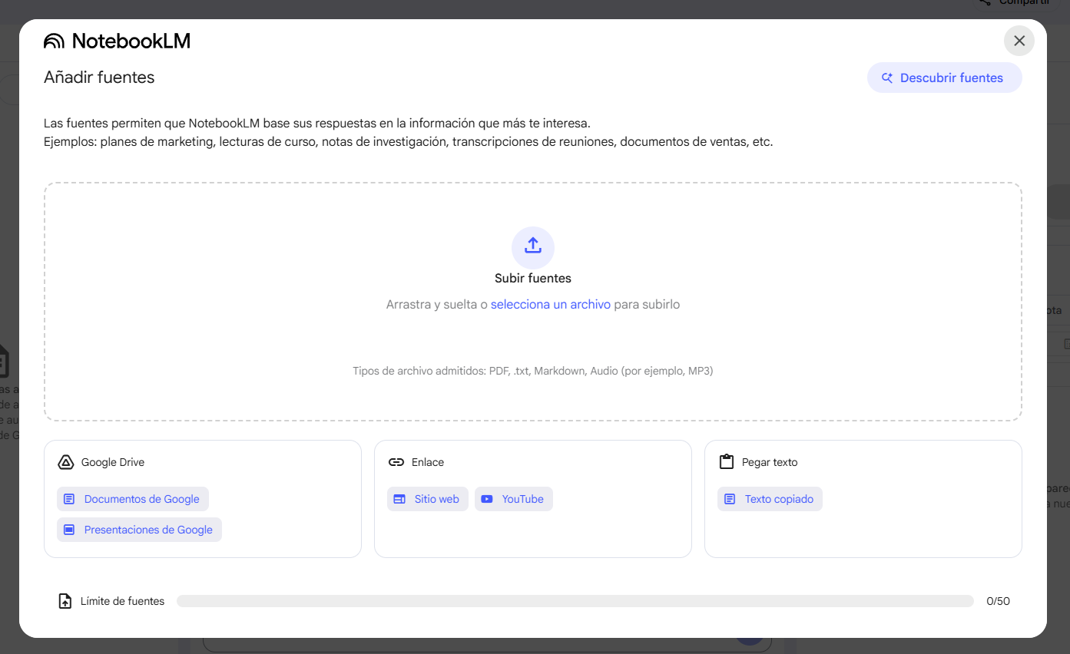The height and width of the screenshot is (654, 1070).
Task: Add Documentos de Google source
Action: click(x=133, y=499)
